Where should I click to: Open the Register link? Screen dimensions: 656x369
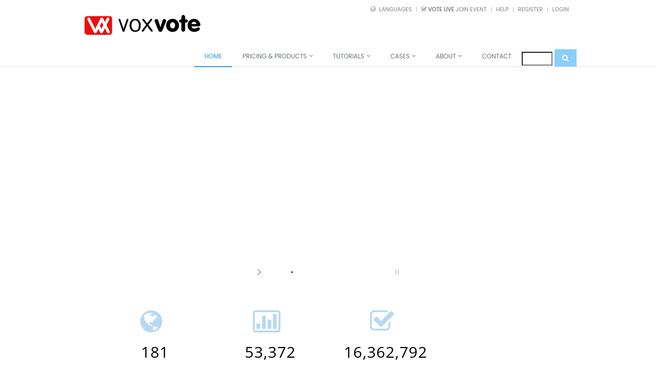point(530,9)
